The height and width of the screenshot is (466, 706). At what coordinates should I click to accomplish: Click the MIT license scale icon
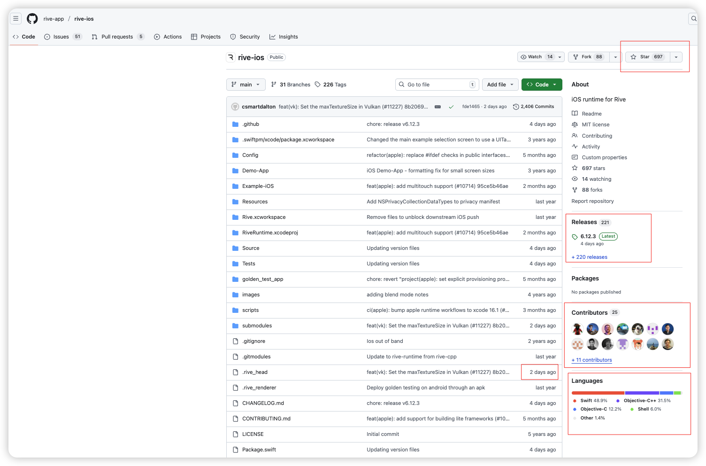tap(575, 124)
